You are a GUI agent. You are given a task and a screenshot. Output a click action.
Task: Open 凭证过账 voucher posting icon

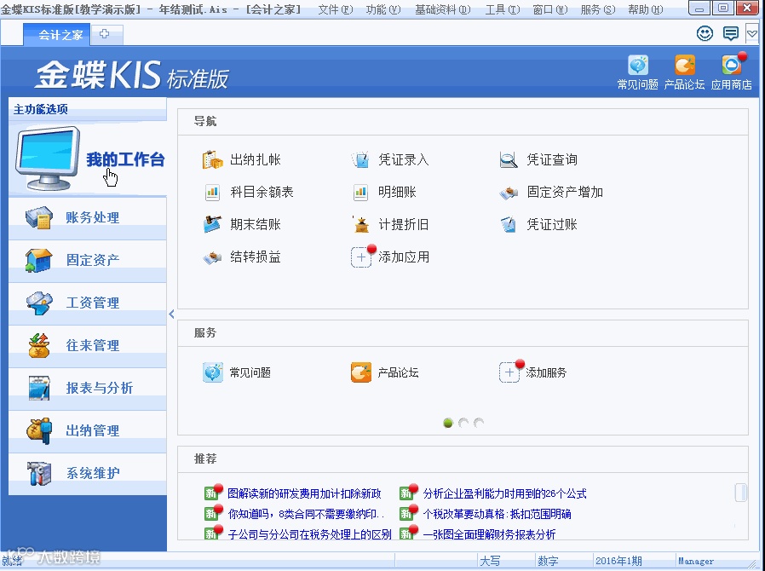pyautogui.click(x=509, y=224)
